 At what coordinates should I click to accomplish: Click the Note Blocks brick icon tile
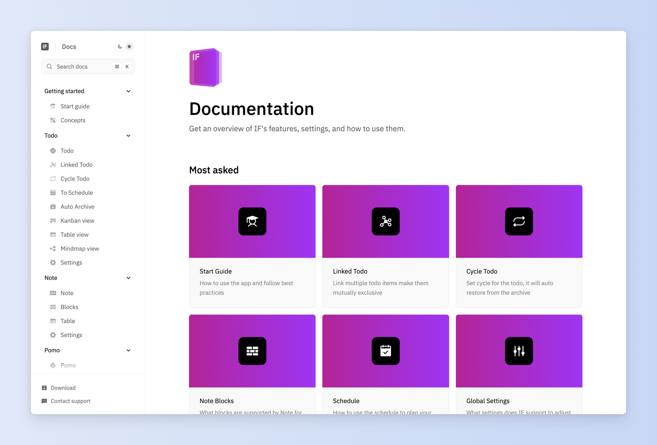tap(252, 351)
